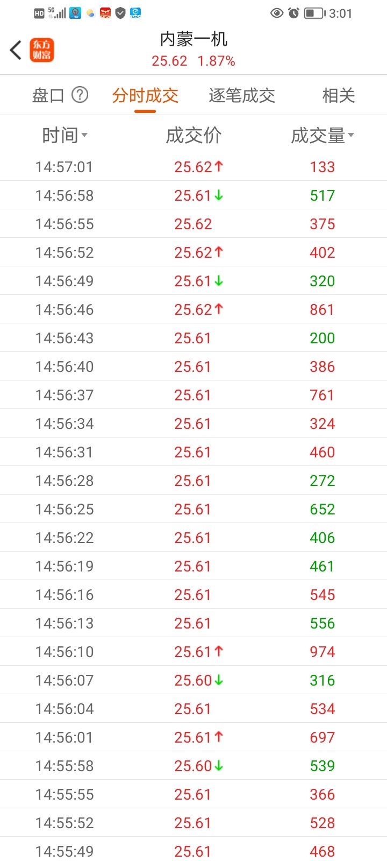Open the 相关 tab

point(339,95)
